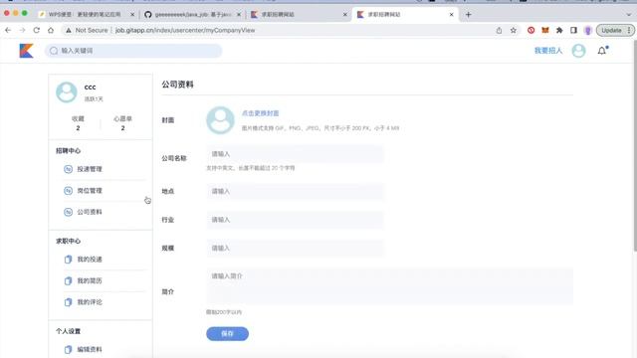
Task: Open the 我要招人 link
Action: point(548,51)
